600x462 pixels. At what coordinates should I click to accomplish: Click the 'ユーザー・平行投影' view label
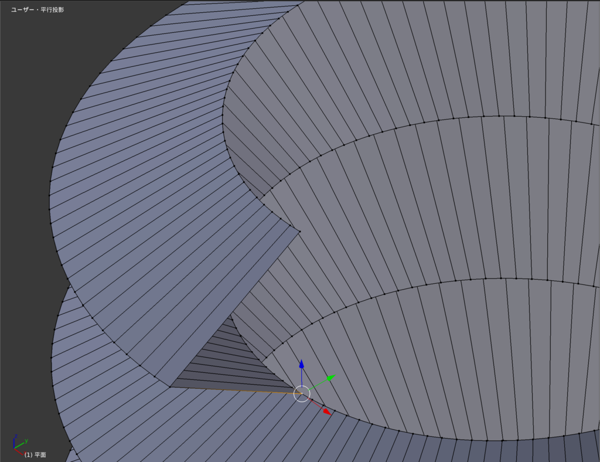click(x=37, y=10)
